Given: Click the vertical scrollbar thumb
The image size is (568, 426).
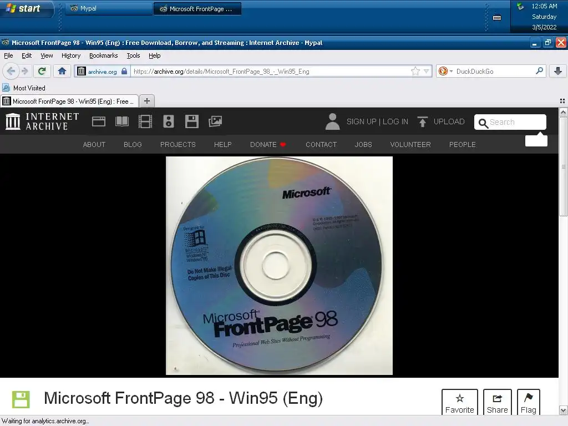Looking at the screenshot, I should click(x=563, y=166).
